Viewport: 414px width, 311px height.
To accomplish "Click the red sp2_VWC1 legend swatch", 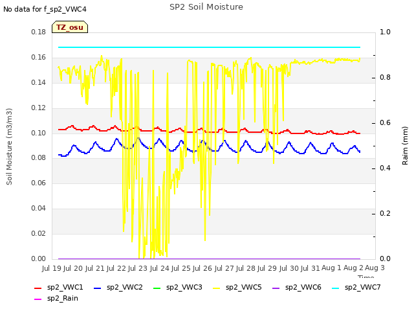I will (38, 288).
